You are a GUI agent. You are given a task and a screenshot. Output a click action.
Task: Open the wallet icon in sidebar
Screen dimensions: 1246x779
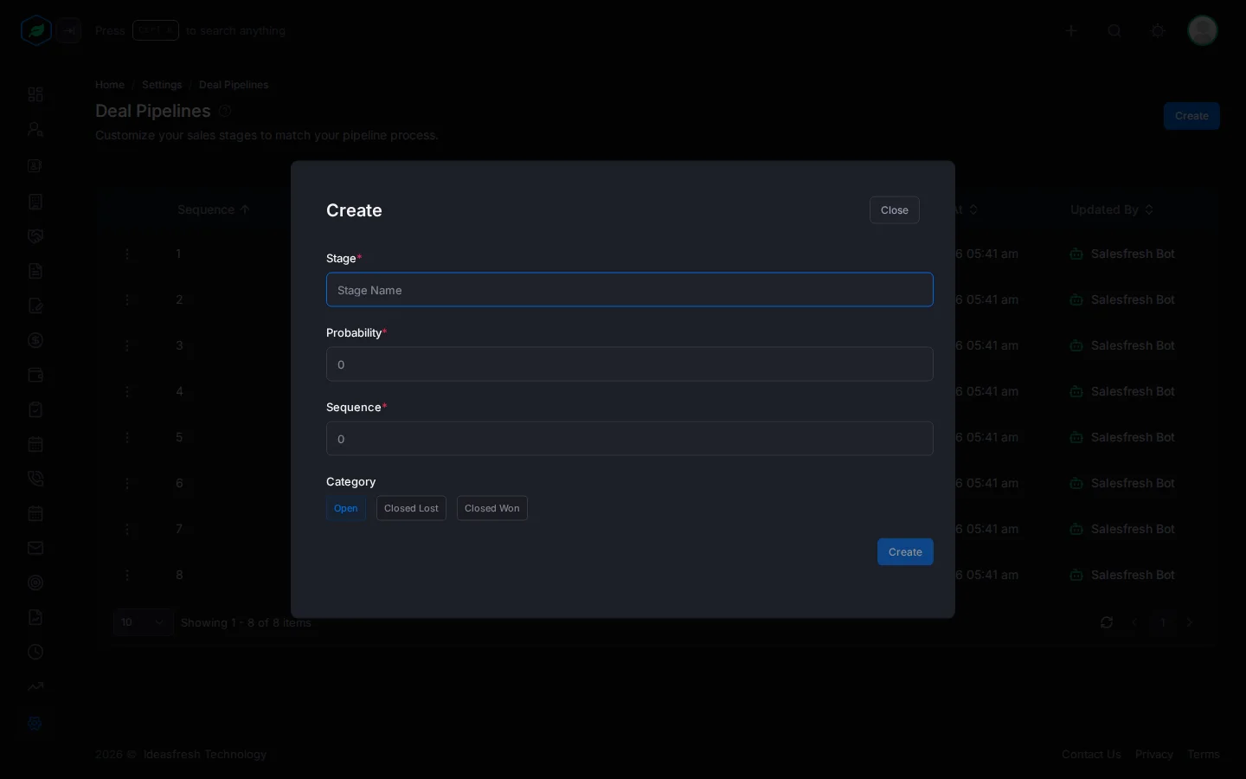pyautogui.click(x=35, y=375)
